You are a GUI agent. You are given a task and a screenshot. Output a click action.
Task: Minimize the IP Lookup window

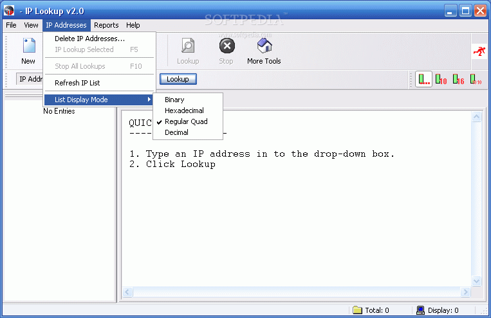pos(450,11)
